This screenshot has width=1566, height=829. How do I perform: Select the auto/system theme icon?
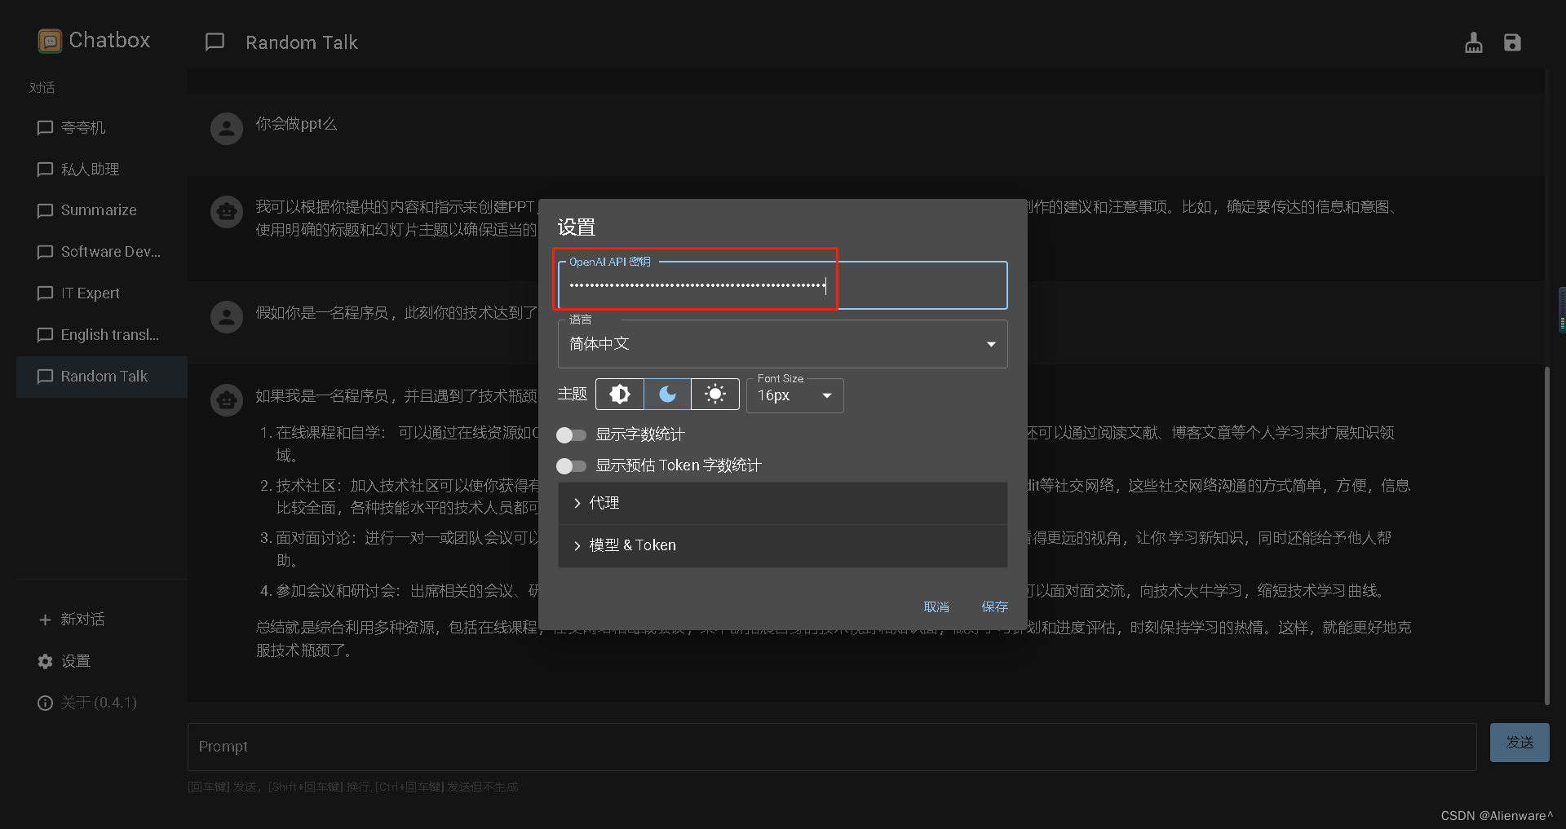pos(620,395)
